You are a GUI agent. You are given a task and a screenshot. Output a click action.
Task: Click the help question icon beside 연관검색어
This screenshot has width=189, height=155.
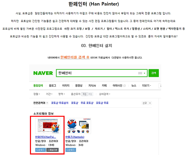click(47, 103)
